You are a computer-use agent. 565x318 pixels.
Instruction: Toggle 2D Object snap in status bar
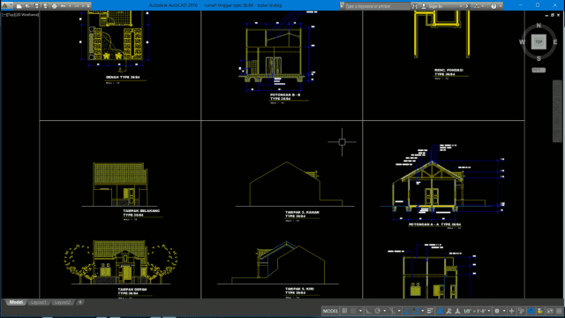click(416, 311)
